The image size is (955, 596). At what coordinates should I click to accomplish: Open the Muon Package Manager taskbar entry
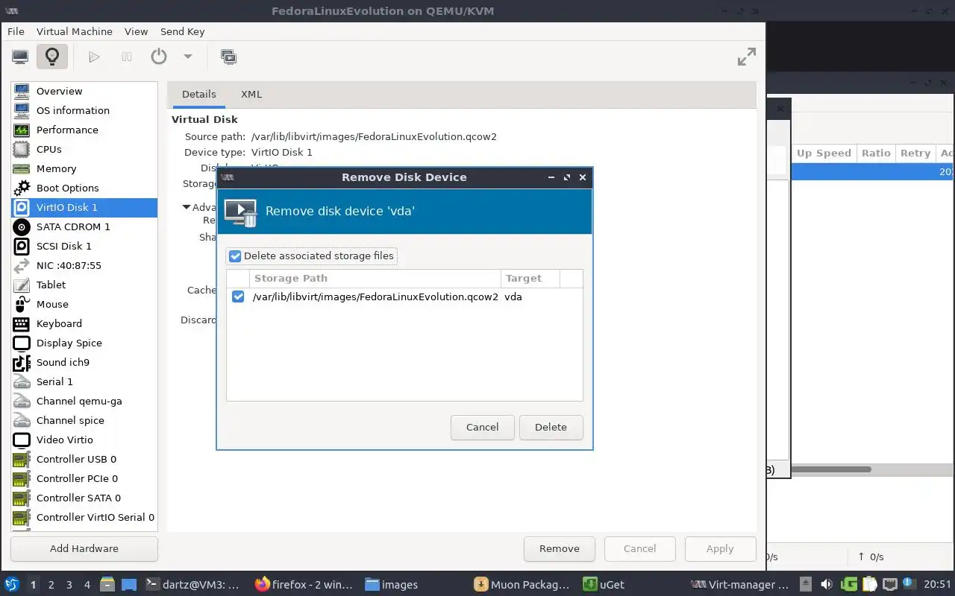click(524, 585)
